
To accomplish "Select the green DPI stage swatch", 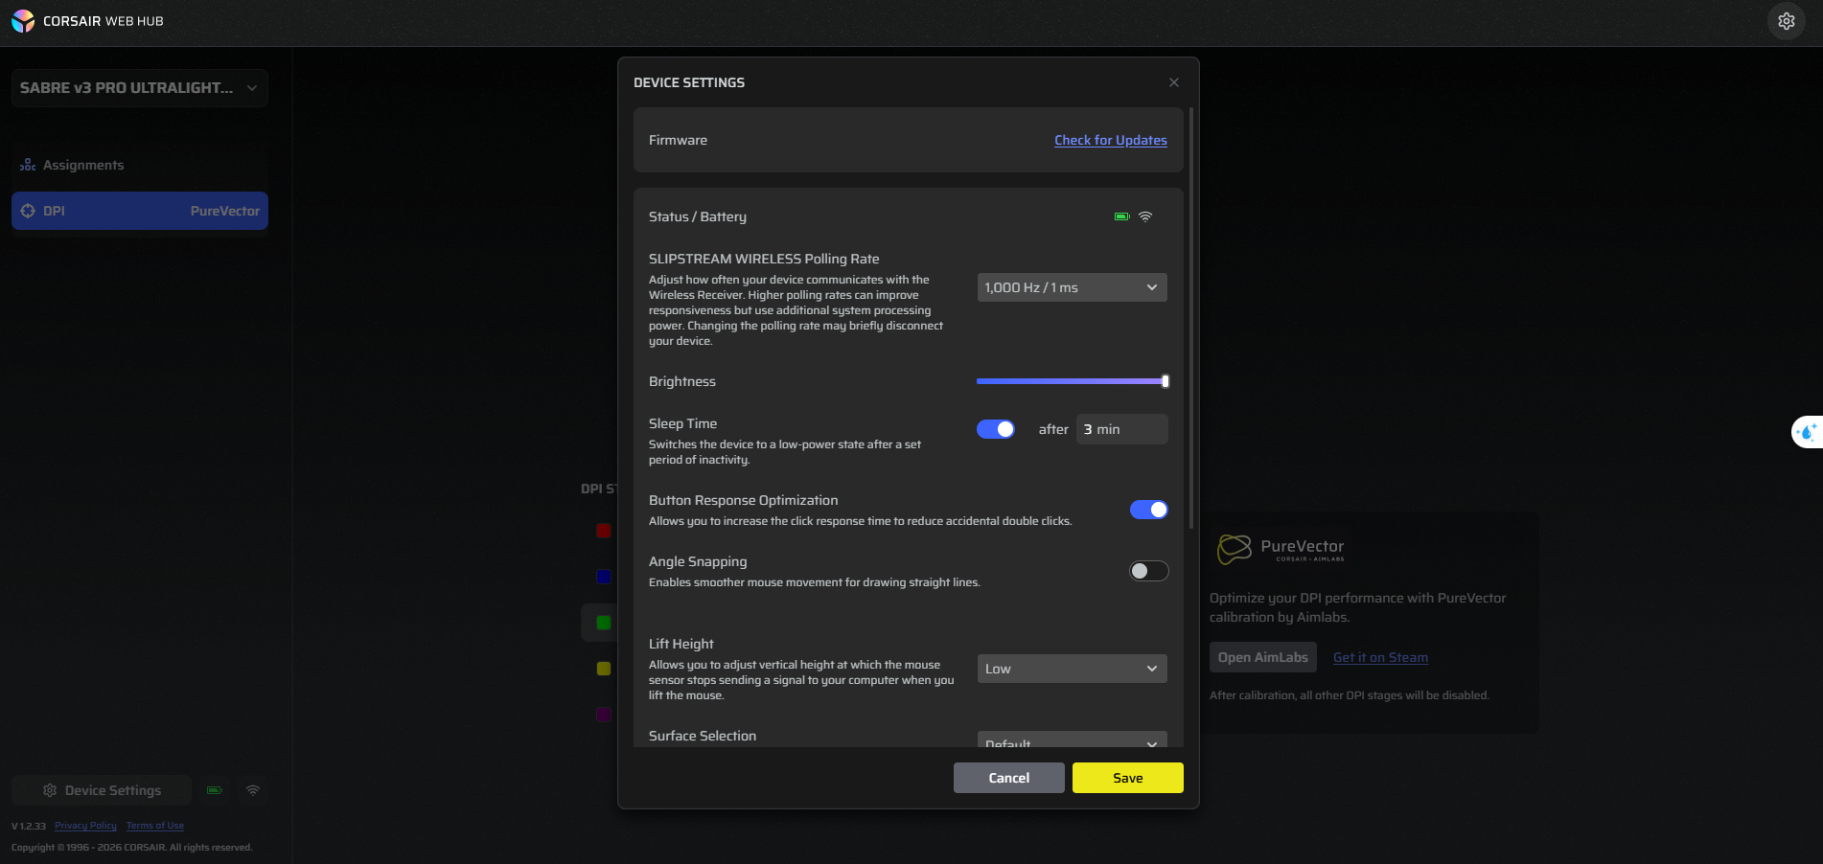I will (x=604, y=623).
